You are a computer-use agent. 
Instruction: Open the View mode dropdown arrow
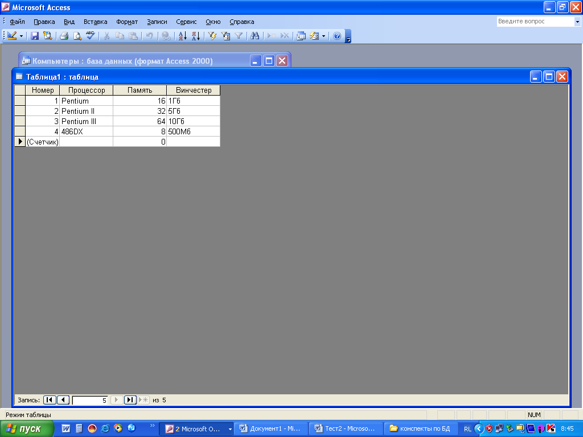click(21, 36)
